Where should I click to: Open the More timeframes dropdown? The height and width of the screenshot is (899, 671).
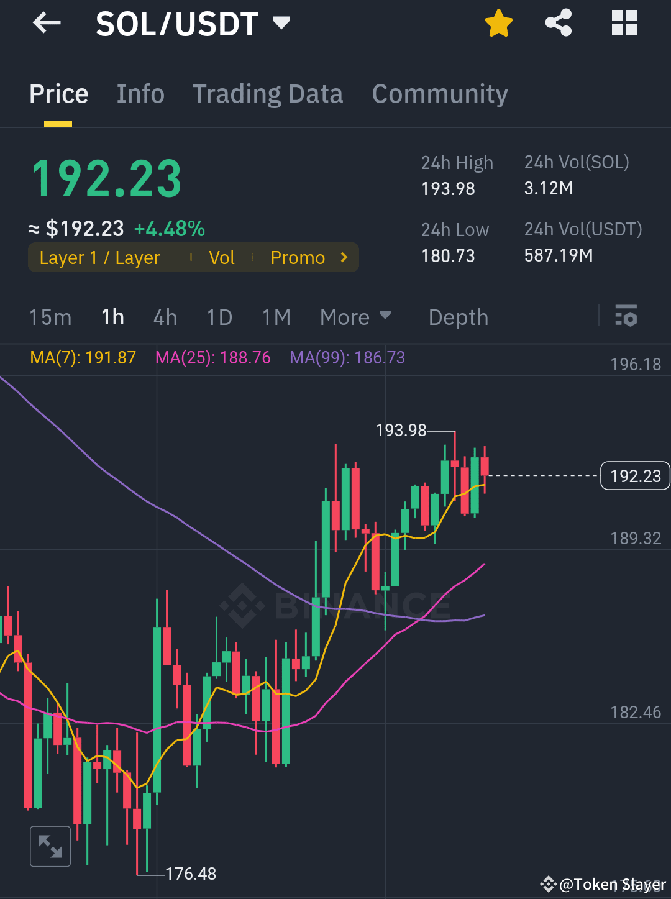pos(355,317)
